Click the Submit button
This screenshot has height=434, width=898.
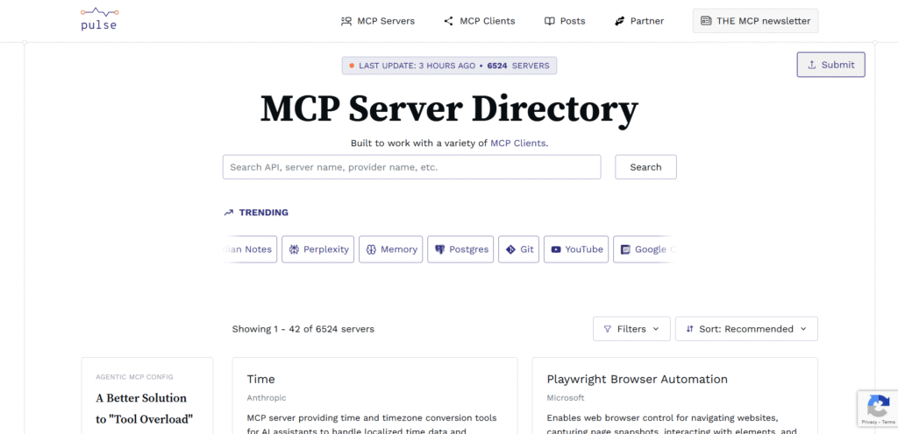831,65
